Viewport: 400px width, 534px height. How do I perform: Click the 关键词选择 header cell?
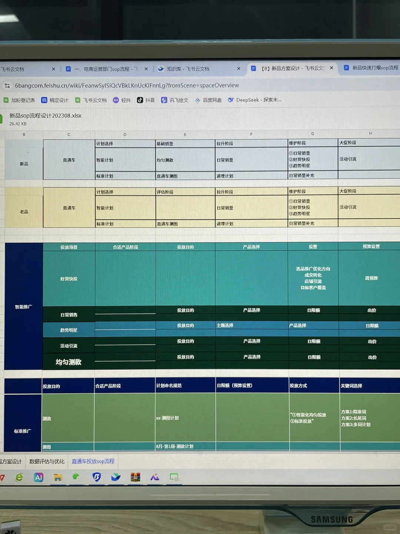(370, 386)
